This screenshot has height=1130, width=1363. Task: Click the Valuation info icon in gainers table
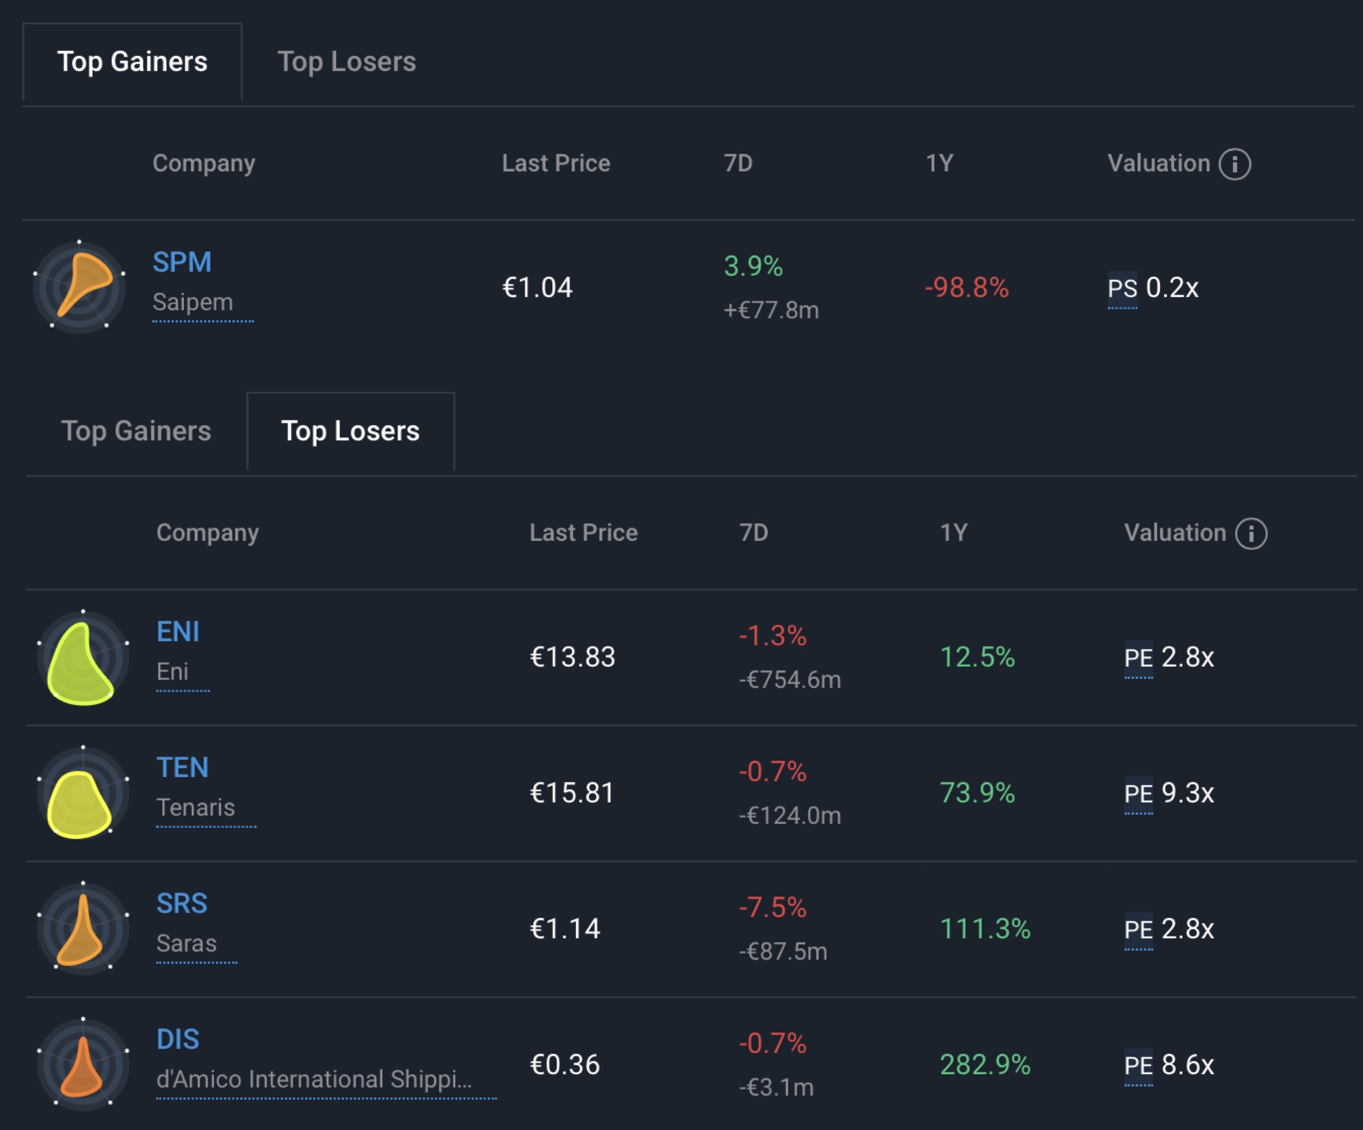point(1234,164)
